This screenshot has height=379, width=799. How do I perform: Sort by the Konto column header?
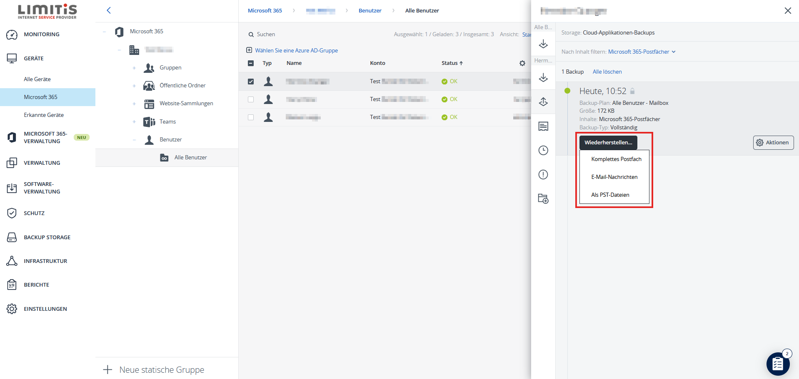(377, 63)
